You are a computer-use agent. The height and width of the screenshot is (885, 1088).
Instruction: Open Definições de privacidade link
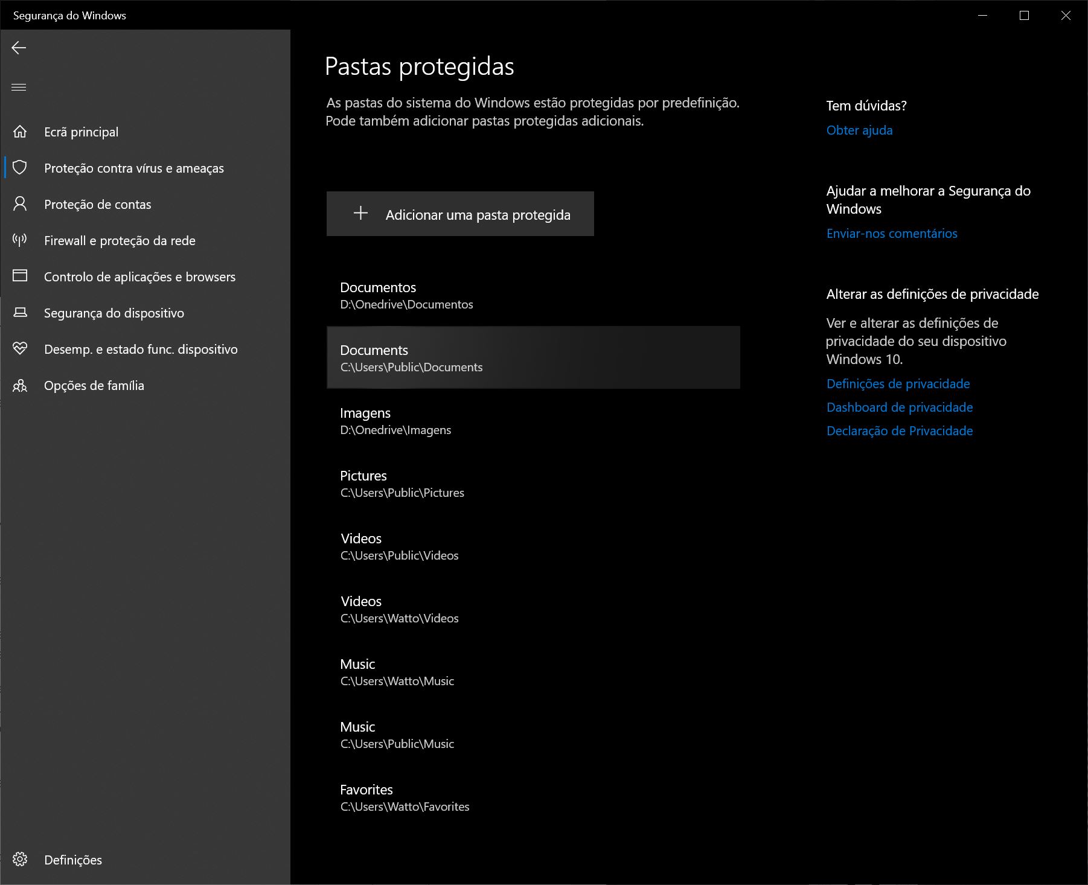click(898, 384)
